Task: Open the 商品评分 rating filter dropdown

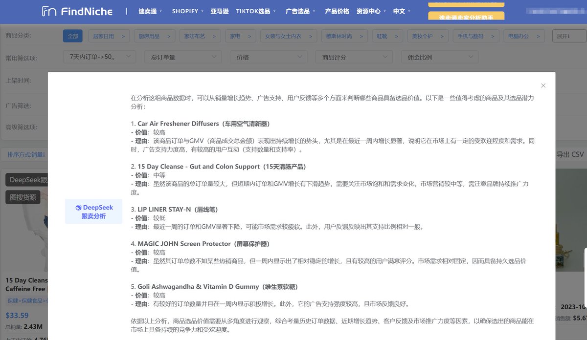Action: [353, 57]
